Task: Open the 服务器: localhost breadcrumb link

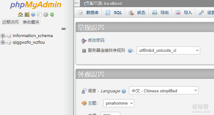Action: (x=106, y=4)
